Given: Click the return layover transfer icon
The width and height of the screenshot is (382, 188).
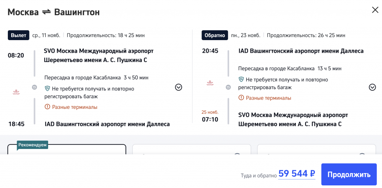Looking at the screenshot, I should point(228,87).
